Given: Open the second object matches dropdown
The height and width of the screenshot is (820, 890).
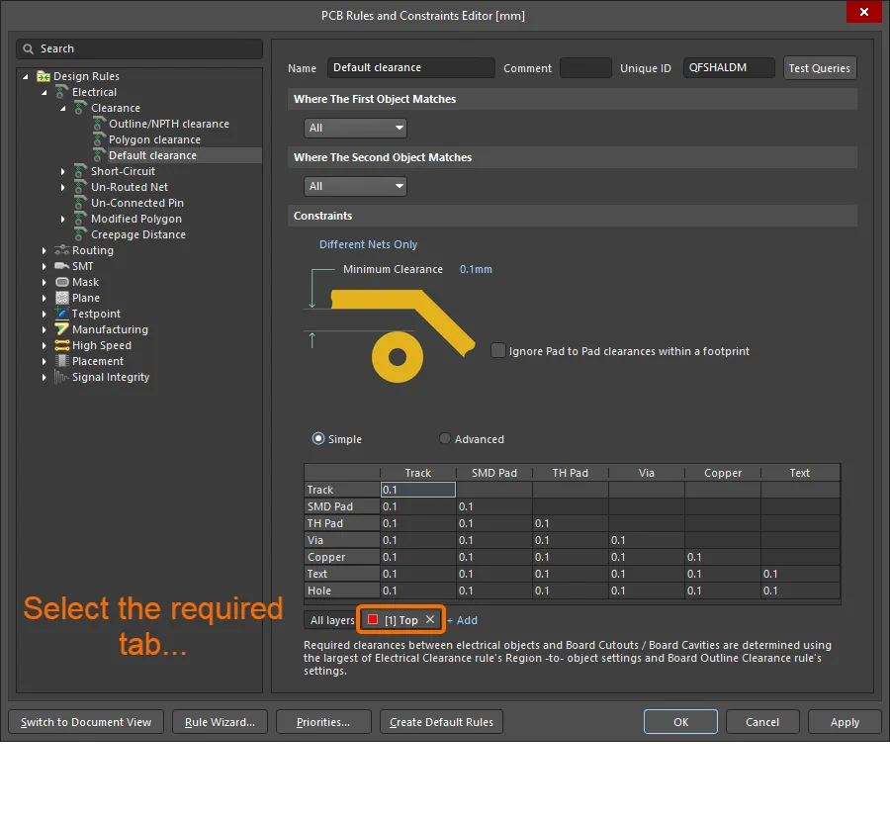Looking at the screenshot, I should tap(355, 186).
